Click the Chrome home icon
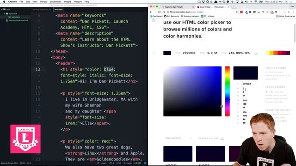Screen dimensions: 296x166 click(x=164, y=12)
